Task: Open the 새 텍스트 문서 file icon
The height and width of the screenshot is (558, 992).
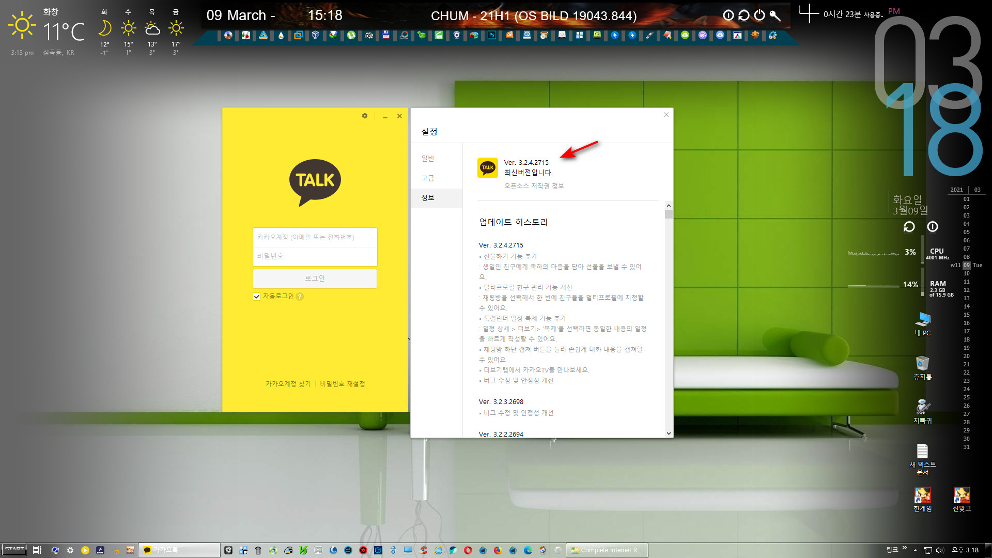Action: coord(923,459)
